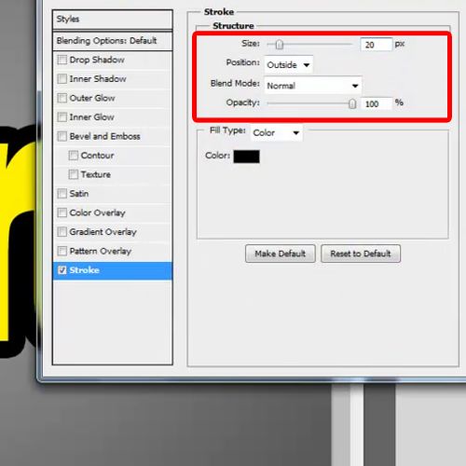466x466 pixels.
Task: Tick the Texture sub-option checkbox
Action: click(74, 174)
